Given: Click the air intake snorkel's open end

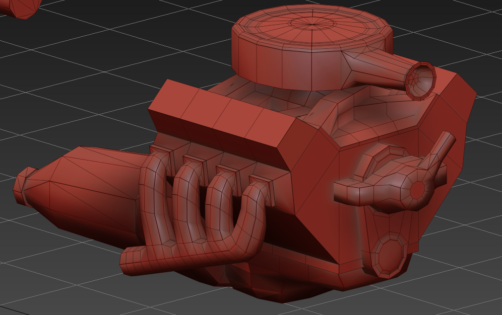Looking at the screenshot, I should tap(421, 81).
